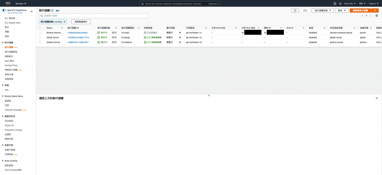
Task: Focus the instance filter search field
Action: click(94, 16)
